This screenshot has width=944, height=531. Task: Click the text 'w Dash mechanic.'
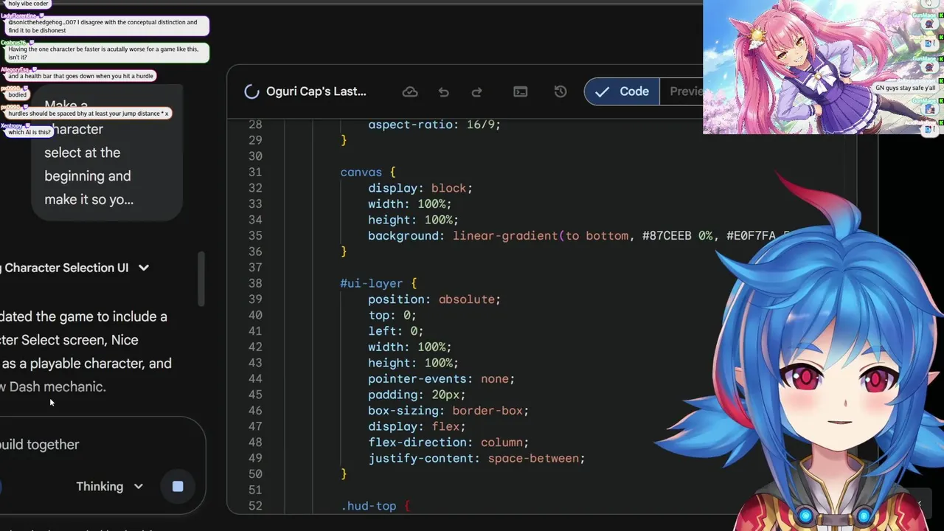point(53,386)
